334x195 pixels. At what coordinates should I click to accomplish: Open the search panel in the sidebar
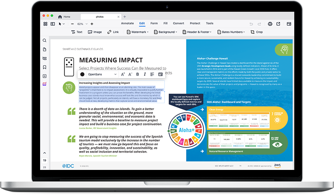click(x=45, y=40)
